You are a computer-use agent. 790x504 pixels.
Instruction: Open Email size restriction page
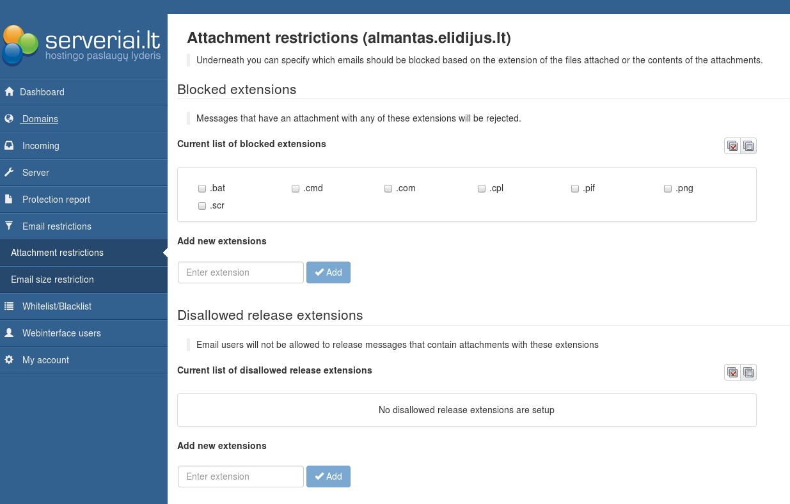coord(52,280)
